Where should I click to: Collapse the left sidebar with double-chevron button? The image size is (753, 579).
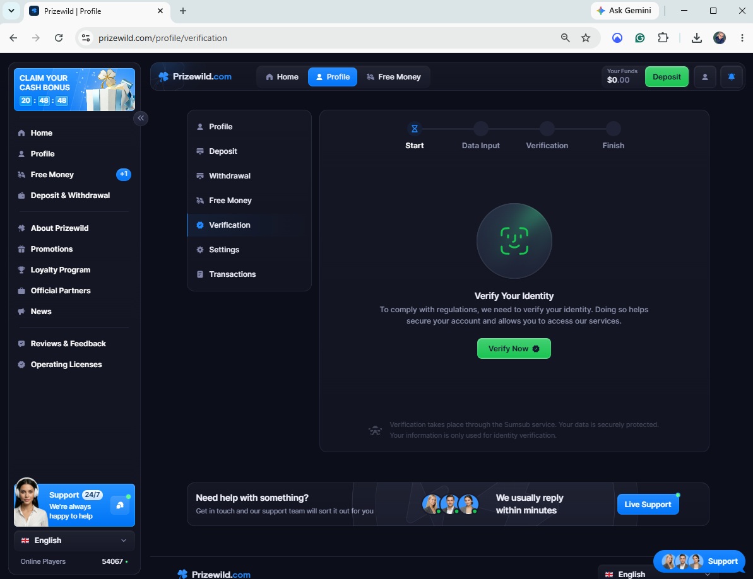(x=141, y=118)
